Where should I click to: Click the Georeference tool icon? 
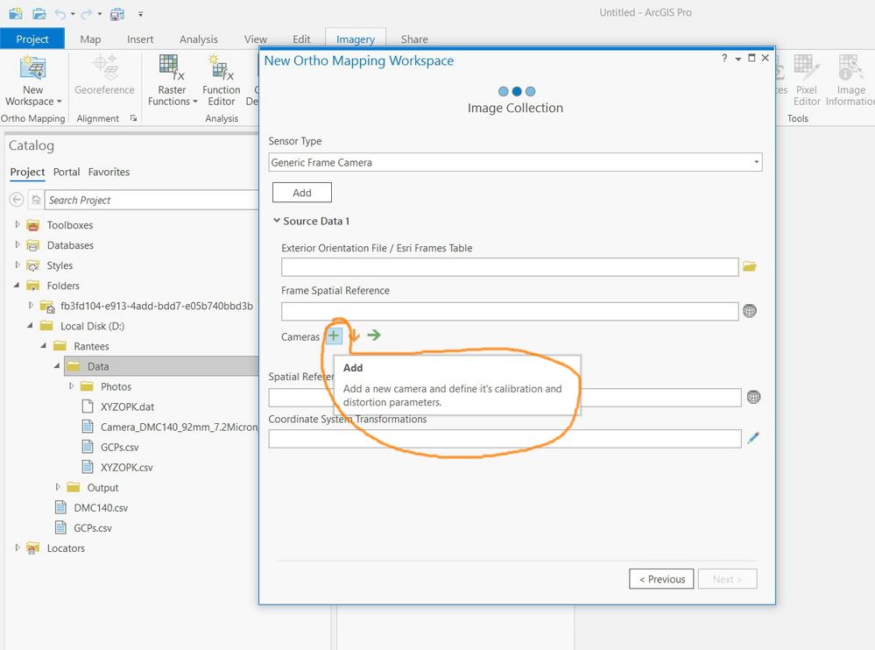104,67
